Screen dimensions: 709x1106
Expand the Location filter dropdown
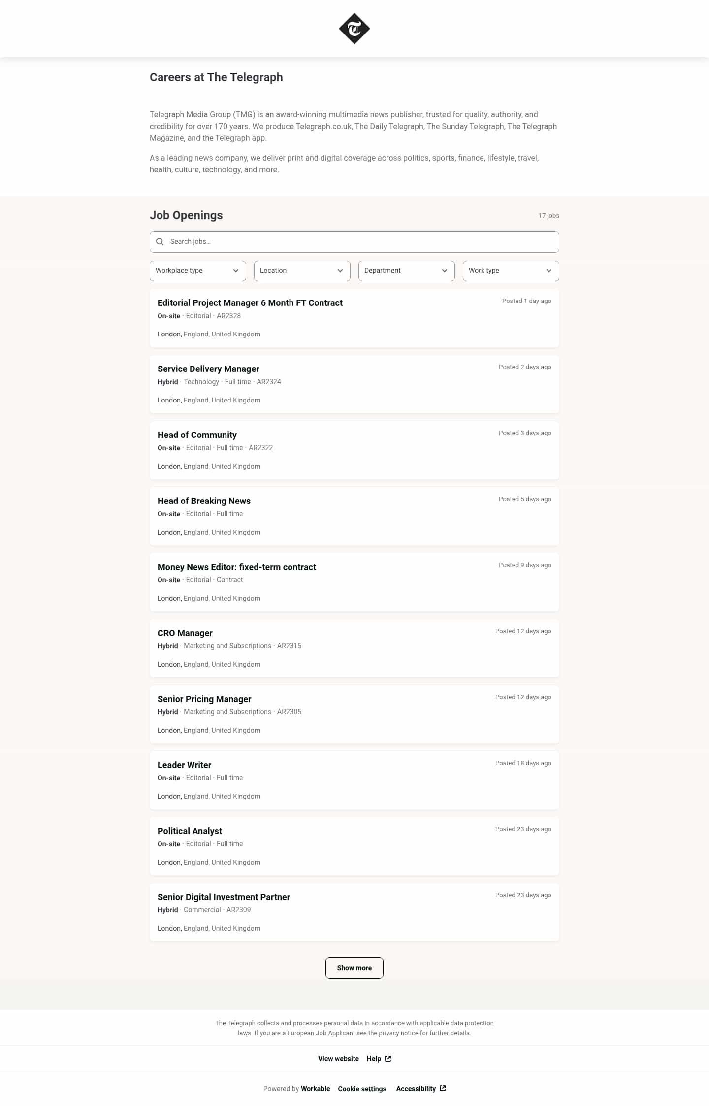pos(302,271)
